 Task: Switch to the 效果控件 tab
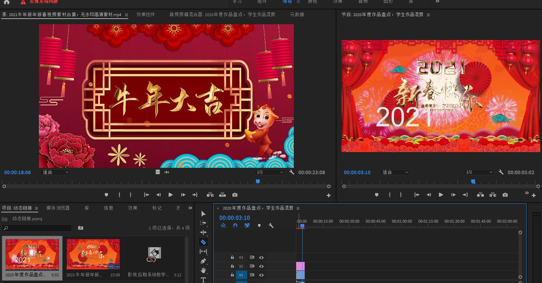145,14
